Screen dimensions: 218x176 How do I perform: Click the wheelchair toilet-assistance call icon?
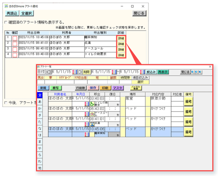pos(92,104)
